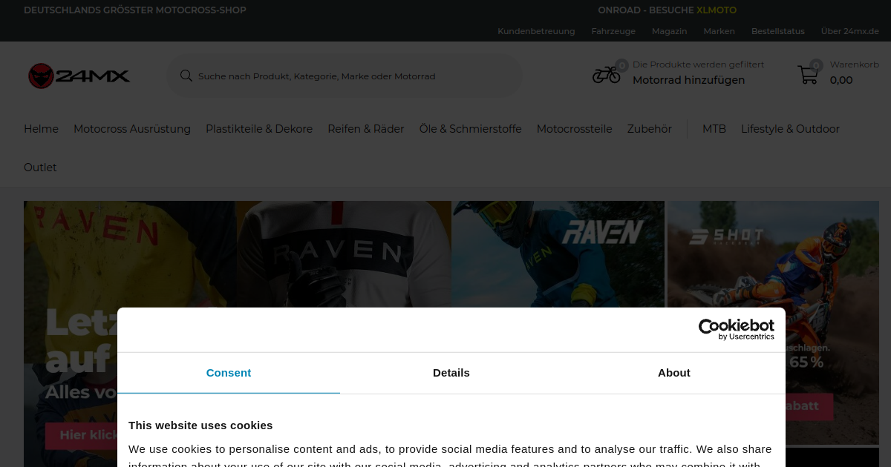Click the Cookiebot logo
891x467 pixels.
pyautogui.click(x=736, y=329)
